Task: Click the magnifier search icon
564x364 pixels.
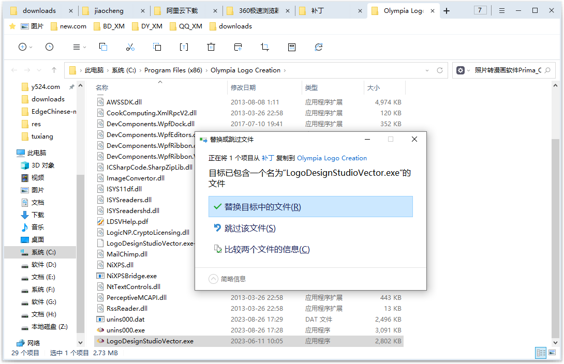Action: 548,70
